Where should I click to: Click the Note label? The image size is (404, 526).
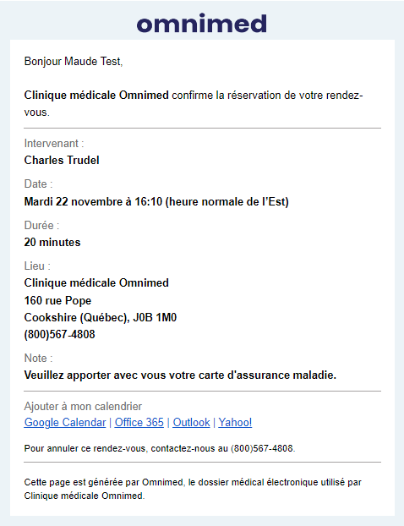pyautogui.click(x=38, y=359)
